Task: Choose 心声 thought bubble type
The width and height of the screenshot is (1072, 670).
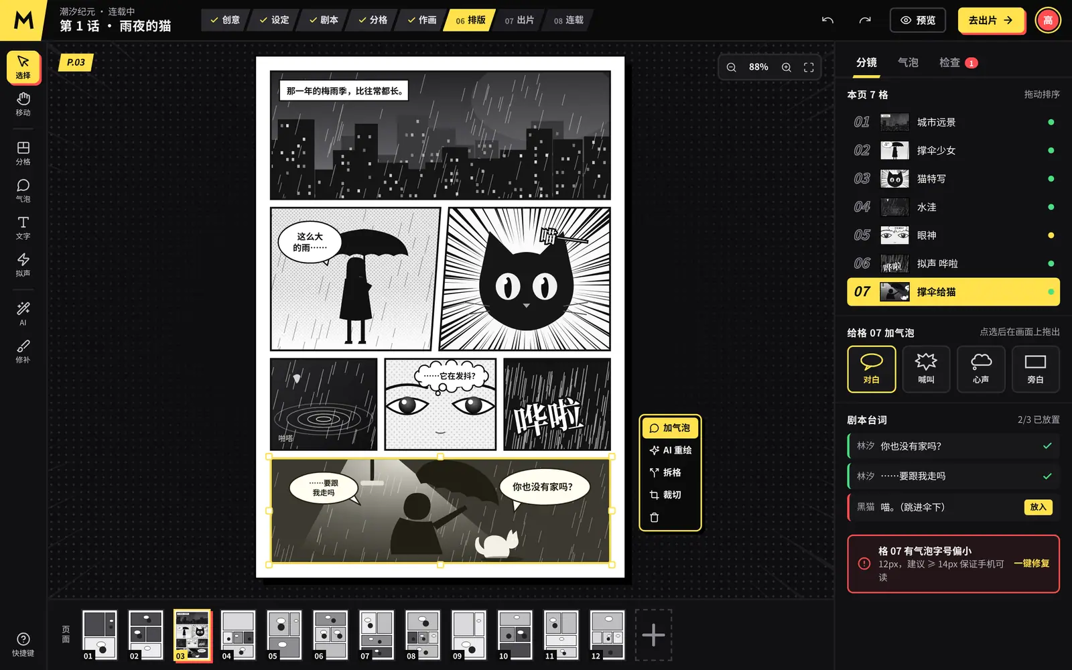Action: click(x=981, y=369)
